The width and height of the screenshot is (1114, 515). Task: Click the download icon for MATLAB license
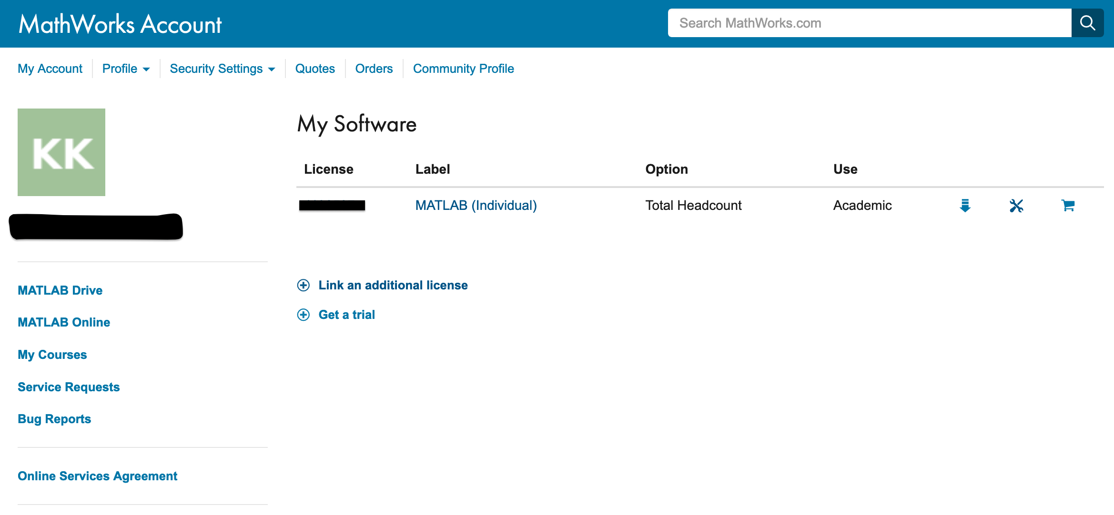(965, 205)
